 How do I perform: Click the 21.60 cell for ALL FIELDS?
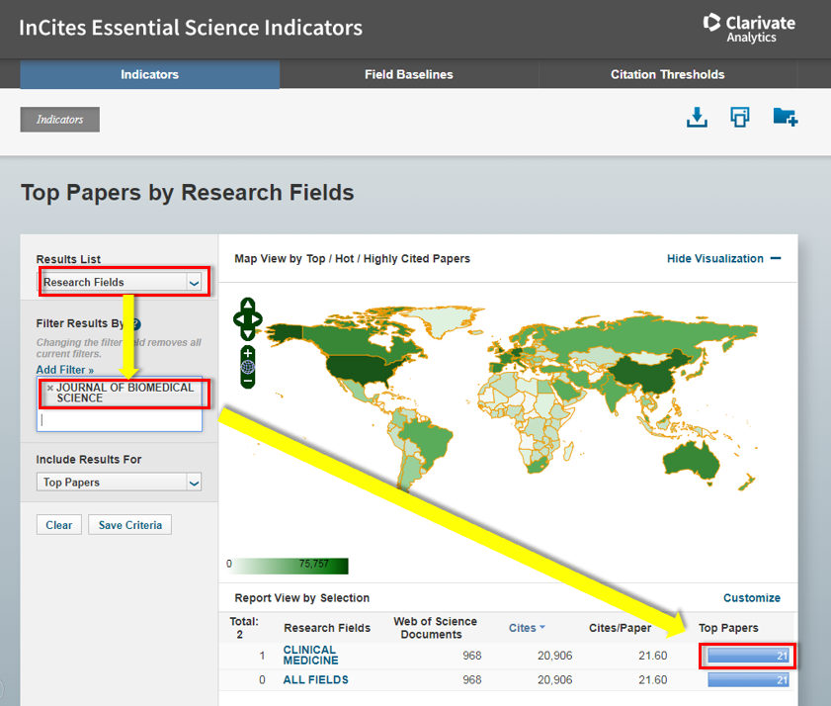[652, 679]
